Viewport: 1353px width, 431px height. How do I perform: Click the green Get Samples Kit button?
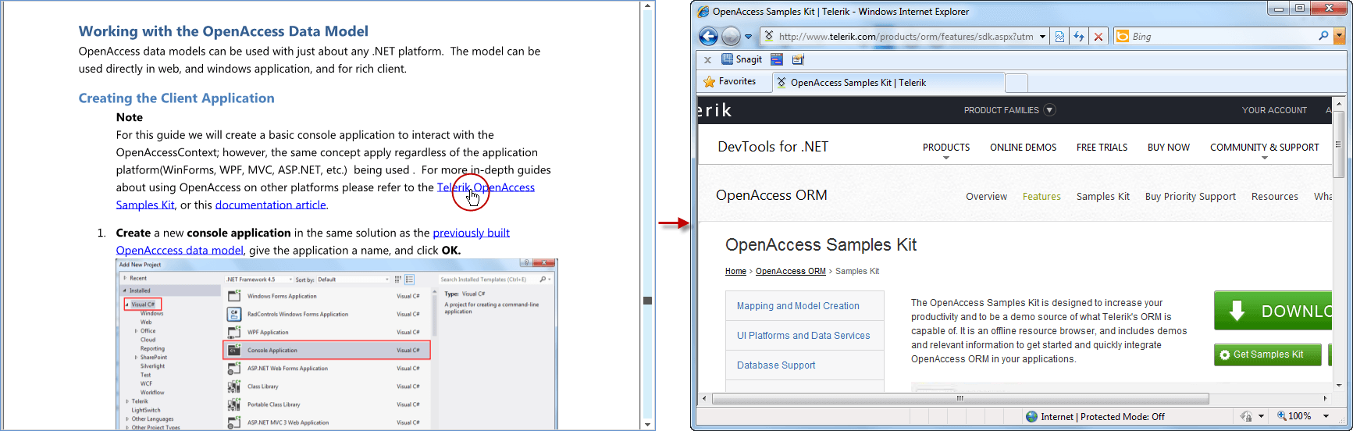pos(1268,354)
